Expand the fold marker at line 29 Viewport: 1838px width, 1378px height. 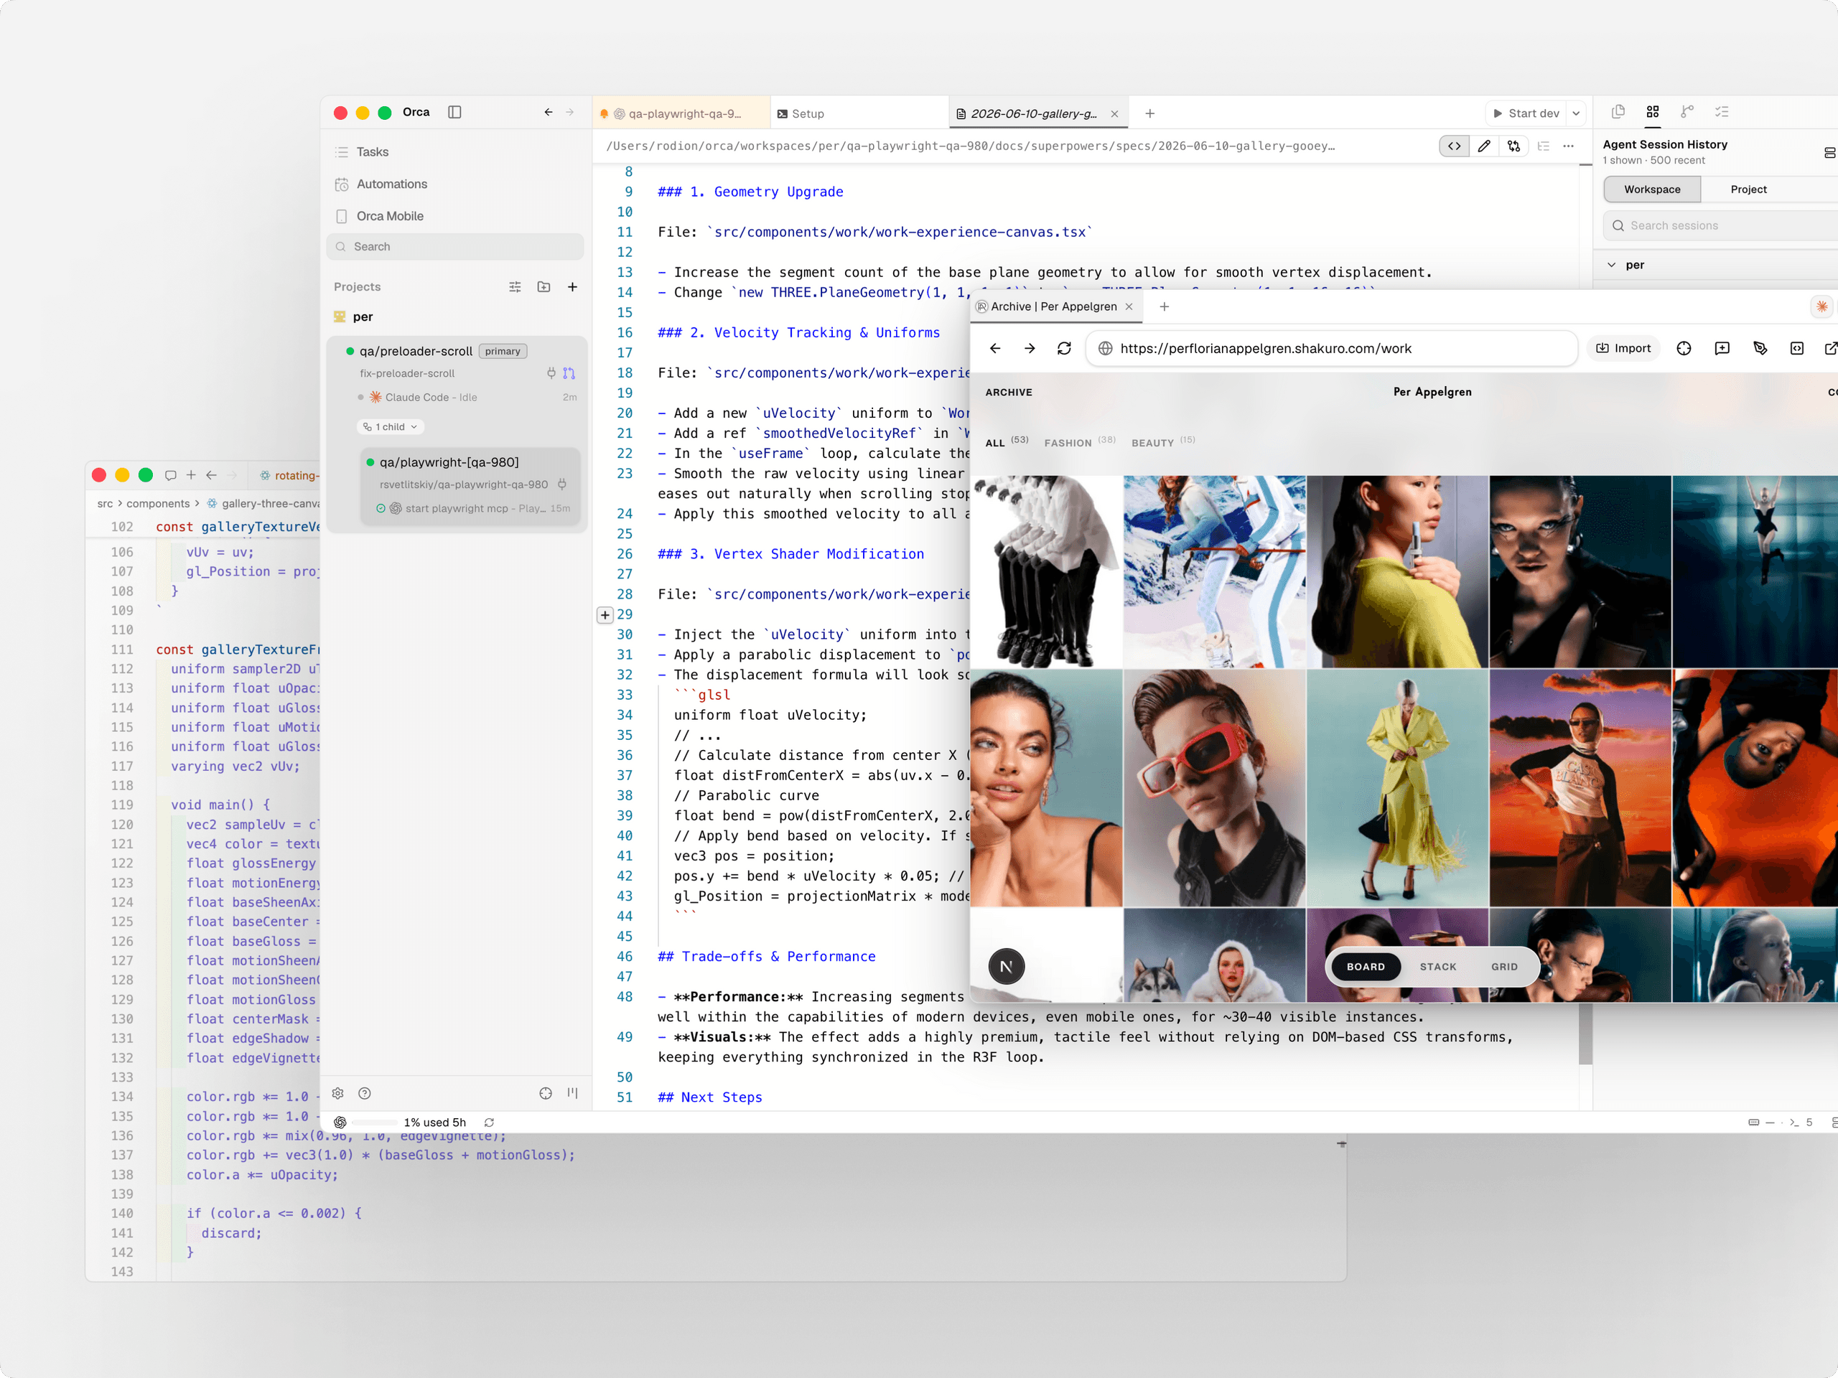click(605, 614)
